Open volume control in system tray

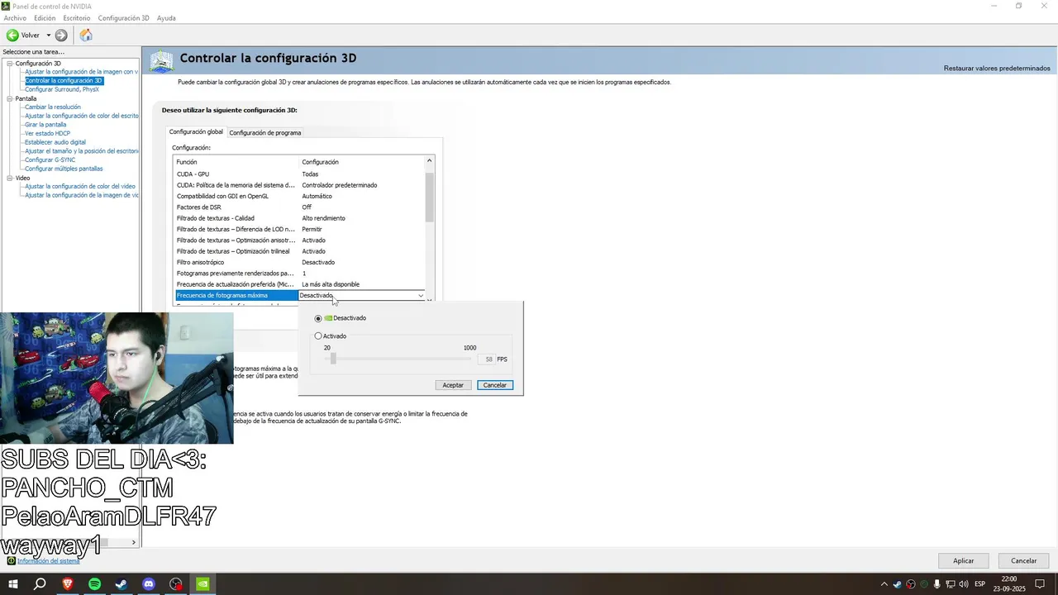click(963, 584)
